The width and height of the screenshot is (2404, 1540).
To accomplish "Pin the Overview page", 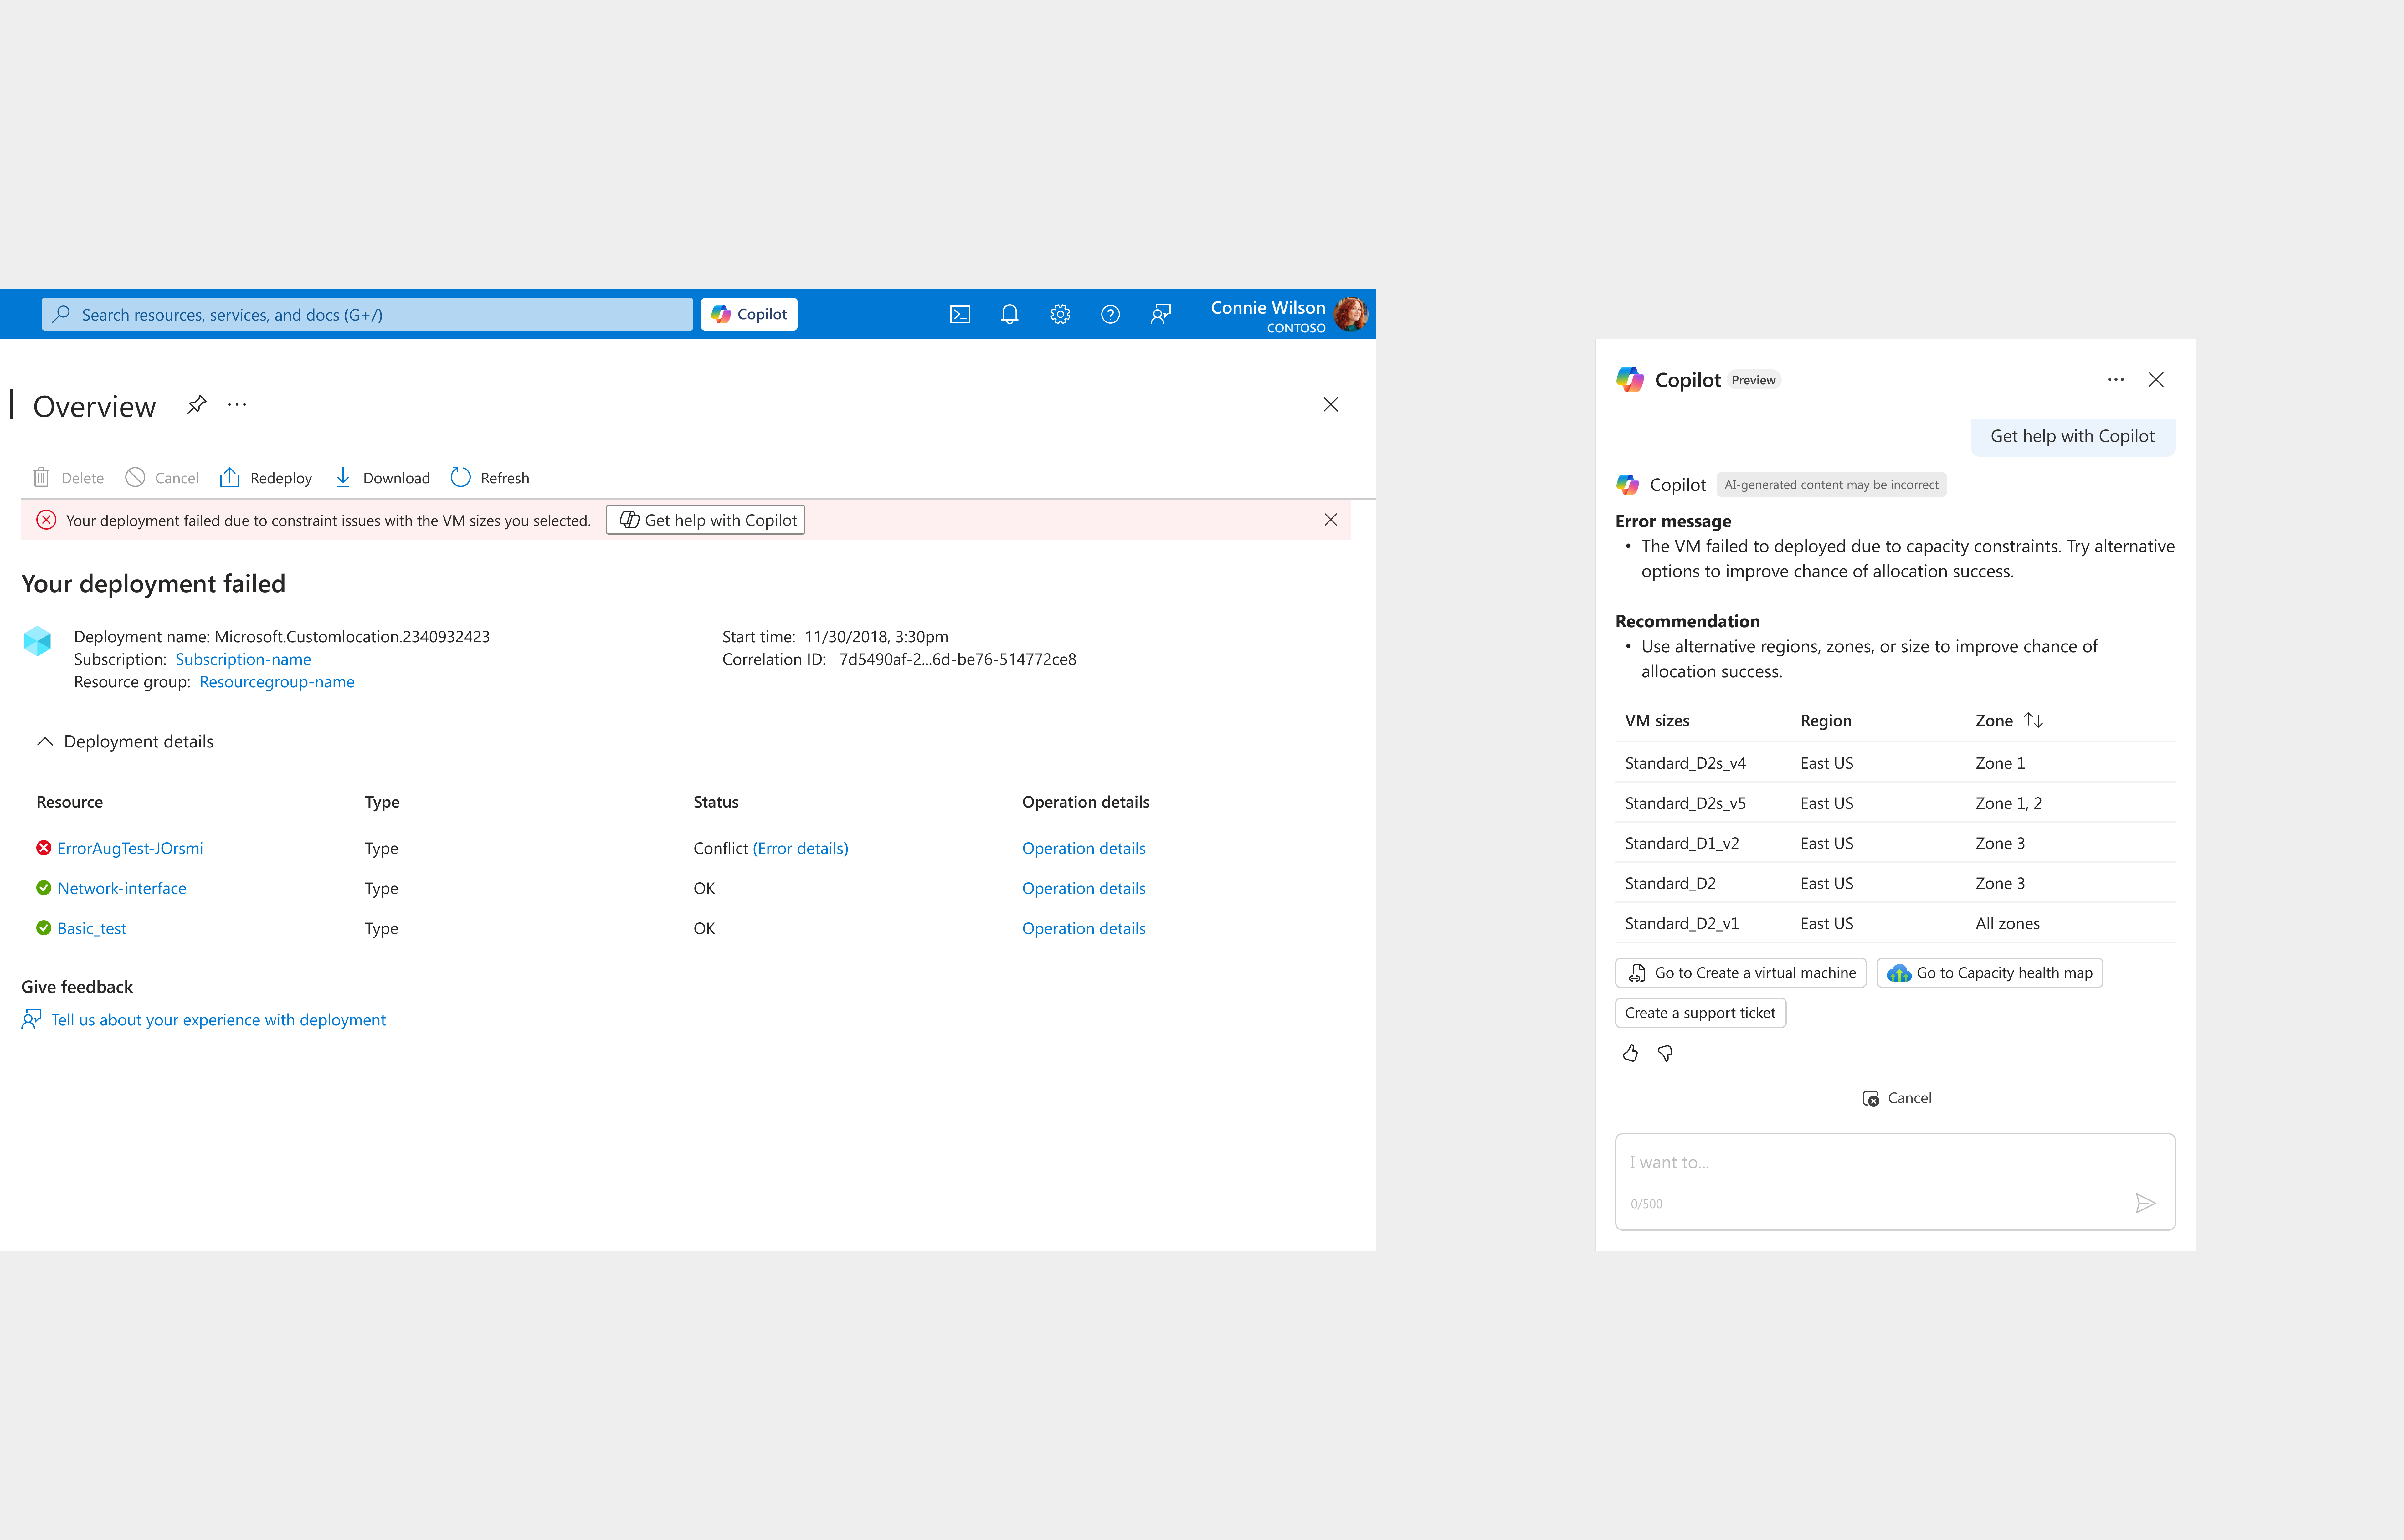I will [197, 405].
